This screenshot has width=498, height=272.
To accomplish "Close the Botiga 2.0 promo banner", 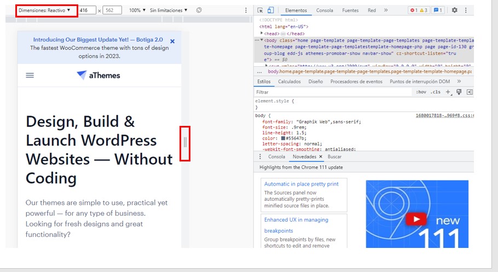I will pyautogui.click(x=172, y=41).
